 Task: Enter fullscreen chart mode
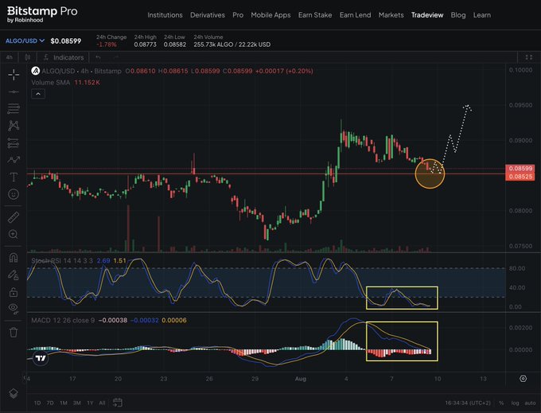(528, 57)
